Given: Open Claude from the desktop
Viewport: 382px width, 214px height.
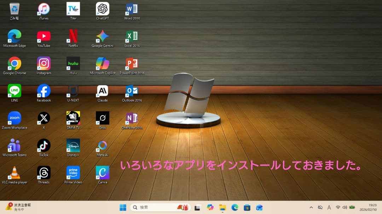Looking at the screenshot, I should [x=102, y=90].
